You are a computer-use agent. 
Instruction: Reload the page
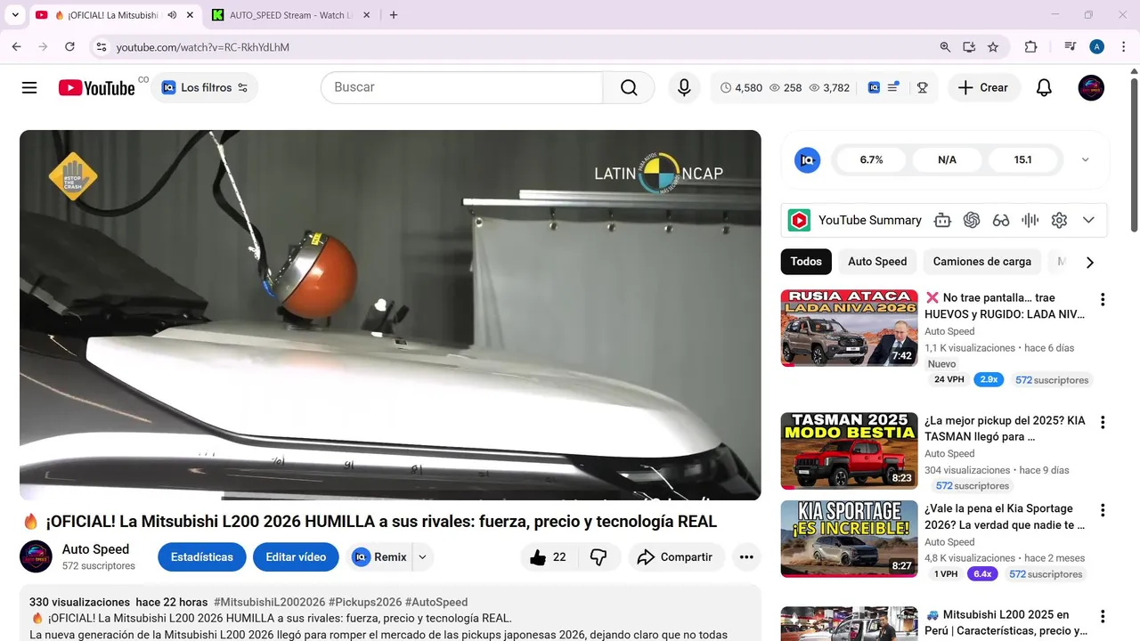(x=69, y=47)
